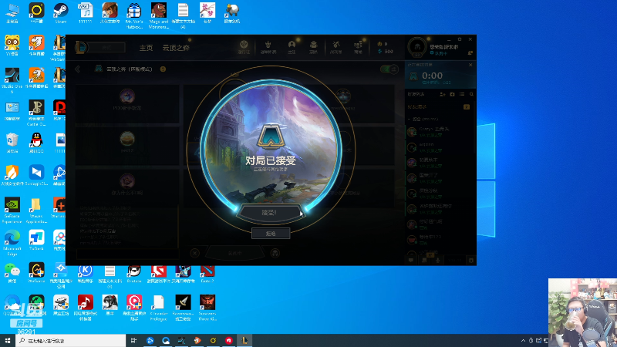Open the loot hammer icon in navigation
This screenshot has height=347, width=617.
(x=335, y=46)
